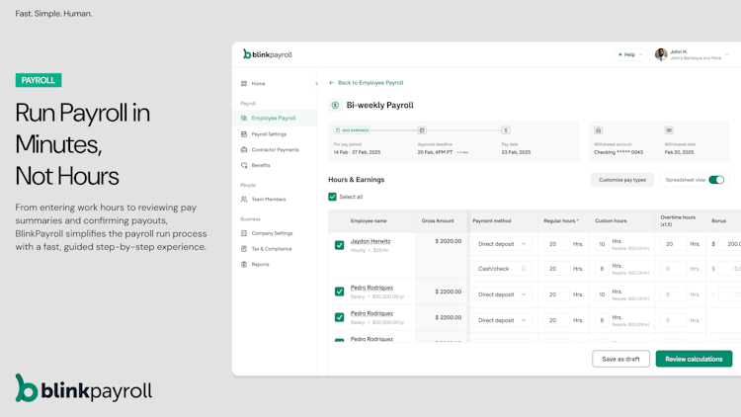Click Jaydon direct deposit regular hours field
Image resolution: width=741 pixels, height=417 pixels.
556,244
